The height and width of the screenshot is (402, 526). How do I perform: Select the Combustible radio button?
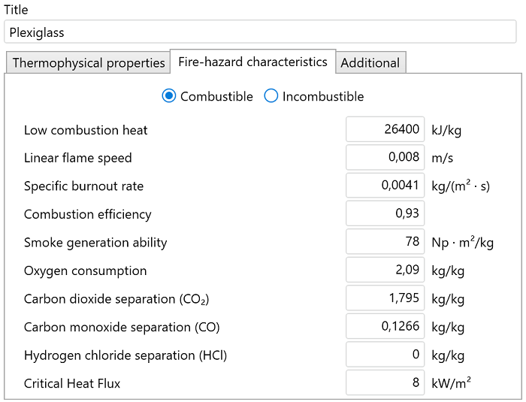(169, 96)
